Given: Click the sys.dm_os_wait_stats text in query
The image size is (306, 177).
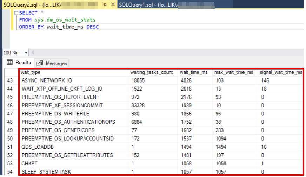Looking at the screenshot, I should coord(65,20).
